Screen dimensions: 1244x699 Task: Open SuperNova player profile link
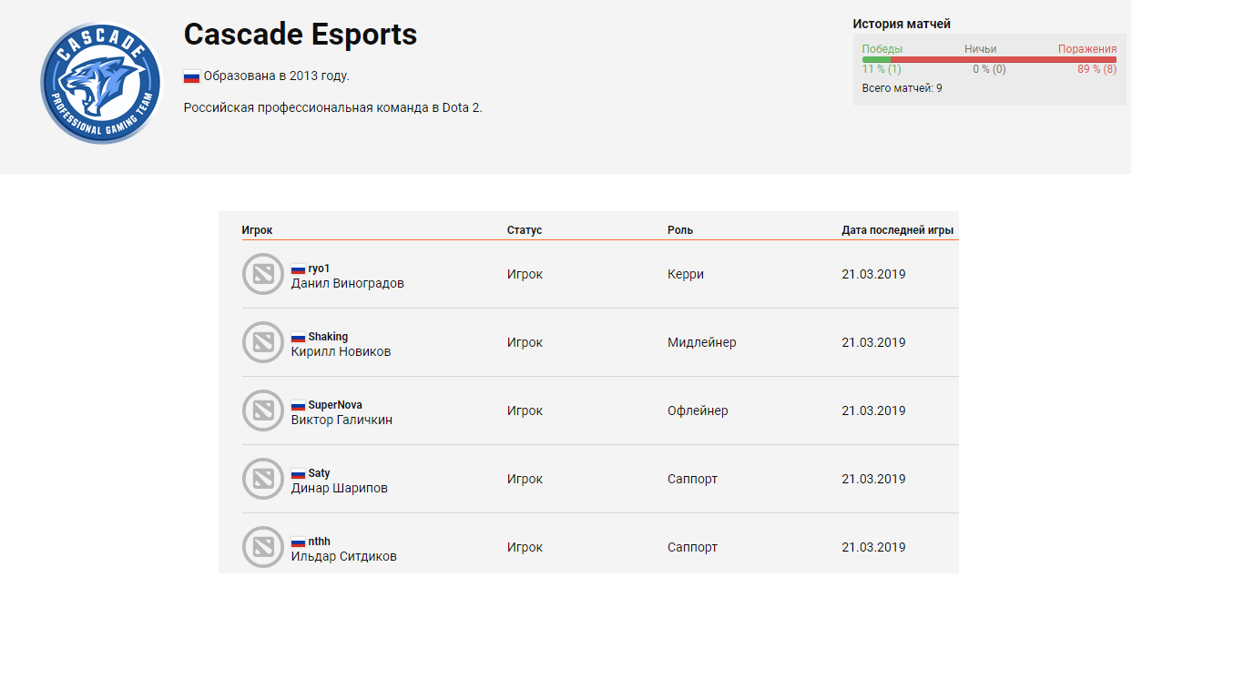(x=334, y=405)
